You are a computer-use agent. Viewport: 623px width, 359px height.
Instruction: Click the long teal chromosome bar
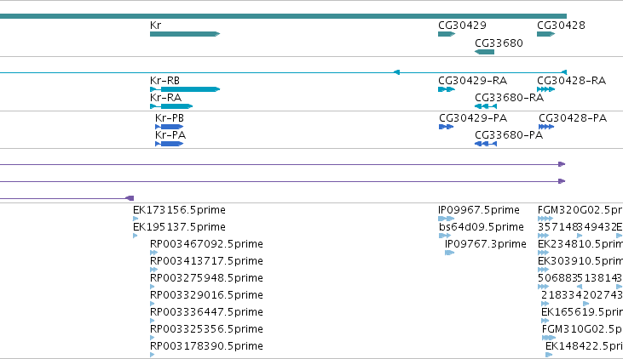click(x=283, y=16)
